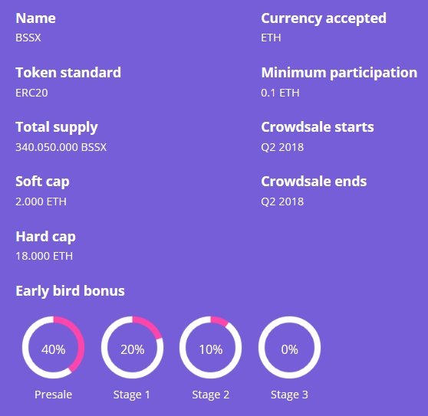Select the 0.1 ETH minimum participation value
This screenshot has height=416, width=428.
tap(280, 93)
